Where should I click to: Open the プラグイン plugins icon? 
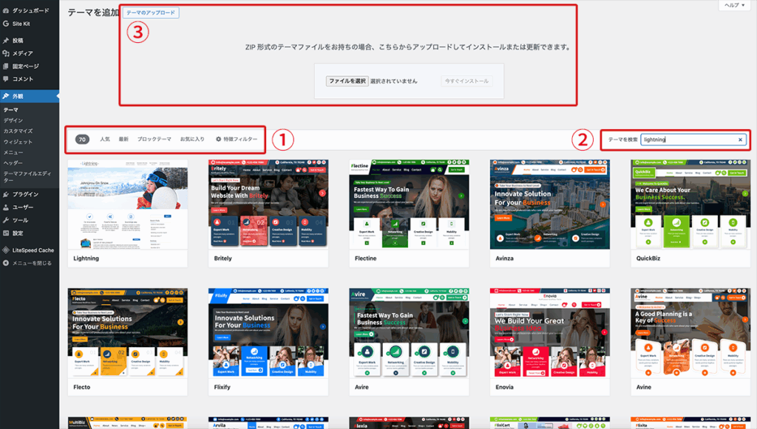(6, 195)
